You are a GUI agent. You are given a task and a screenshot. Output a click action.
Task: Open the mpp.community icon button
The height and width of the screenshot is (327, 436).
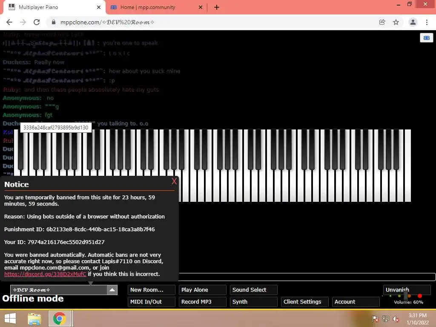[426, 38]
